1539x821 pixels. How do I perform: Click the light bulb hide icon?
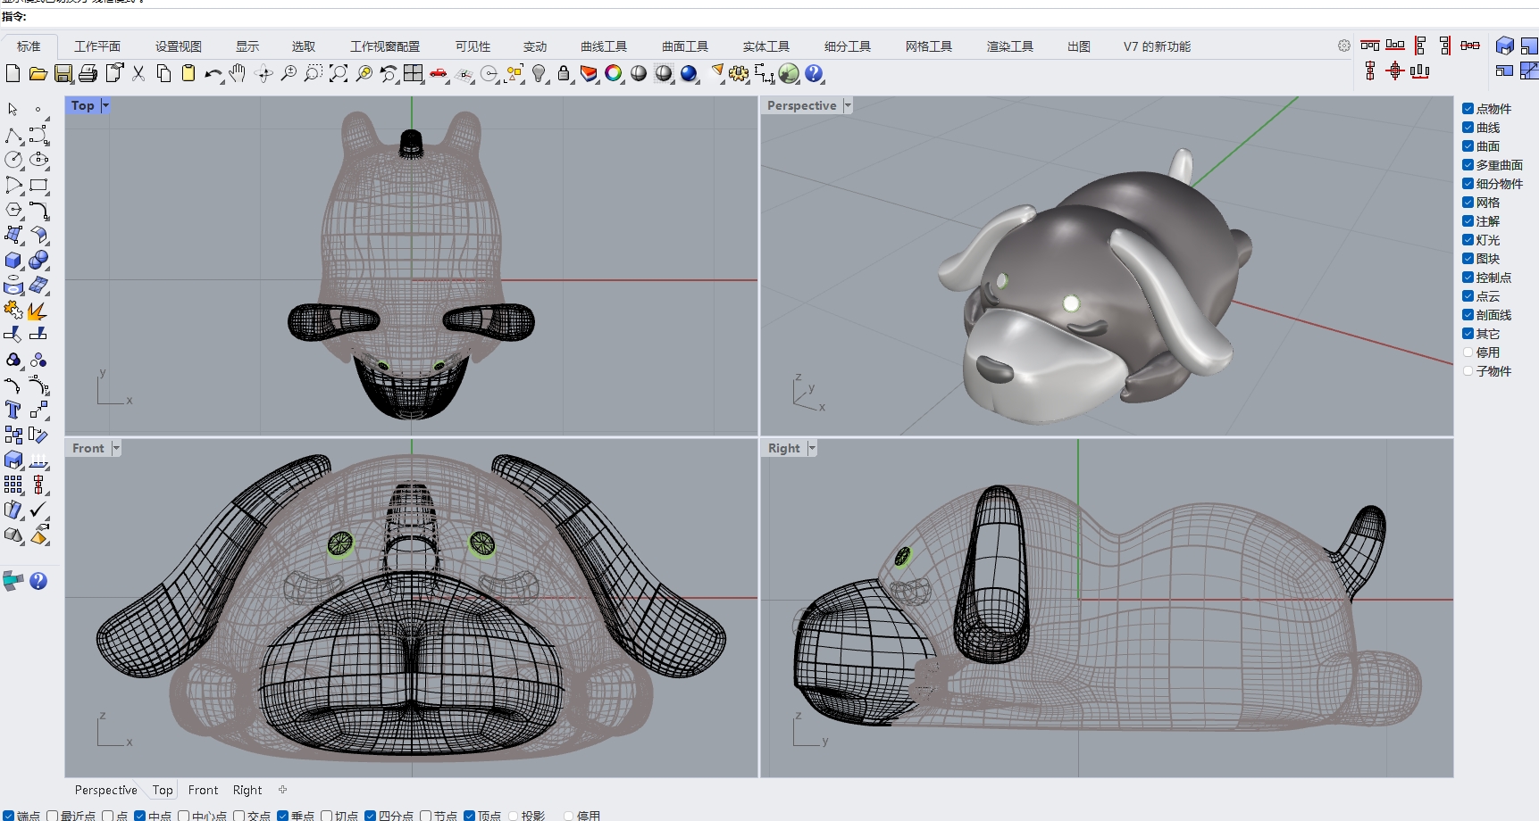click(539, 73)
